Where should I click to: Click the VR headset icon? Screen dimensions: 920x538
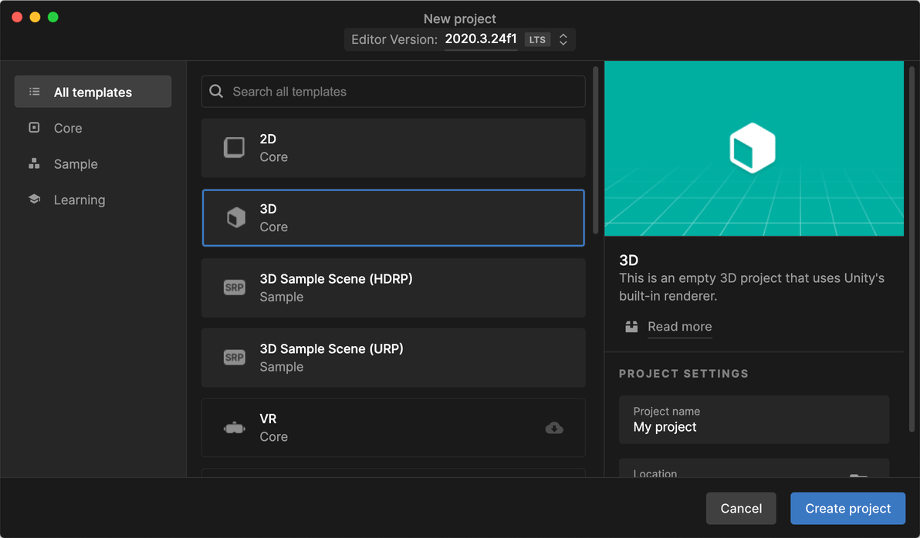[x=234, y=428]
